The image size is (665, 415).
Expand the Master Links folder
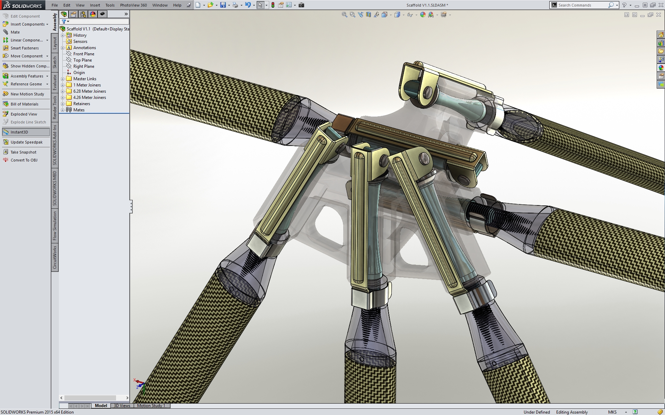point(63,79)
